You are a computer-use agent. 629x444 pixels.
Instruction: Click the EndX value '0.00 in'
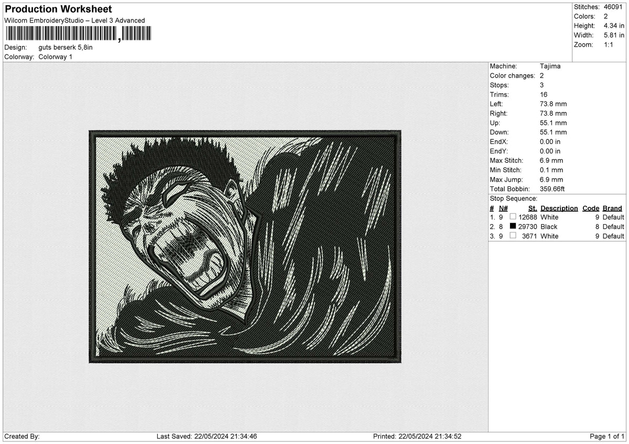point(550,141)
